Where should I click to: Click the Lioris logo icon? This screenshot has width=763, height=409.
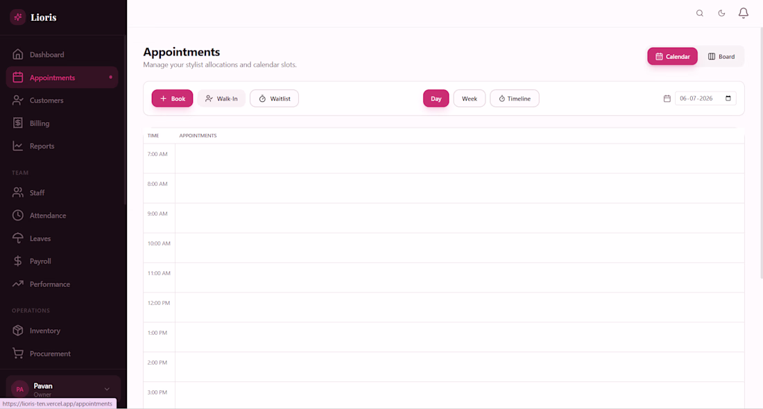(x=18, y=17)
